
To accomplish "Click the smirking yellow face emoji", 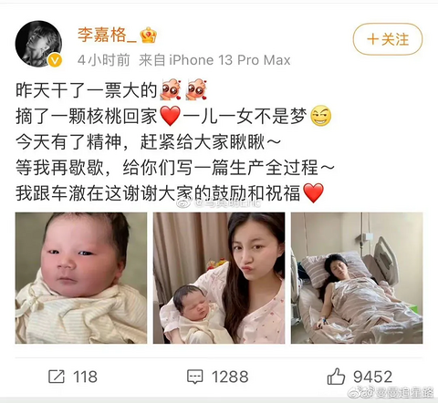I will click(x=321, y=116).
